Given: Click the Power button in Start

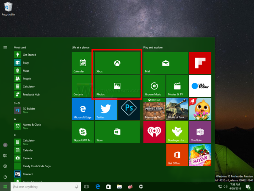Looking at the screenshot, I should (5, 177).
